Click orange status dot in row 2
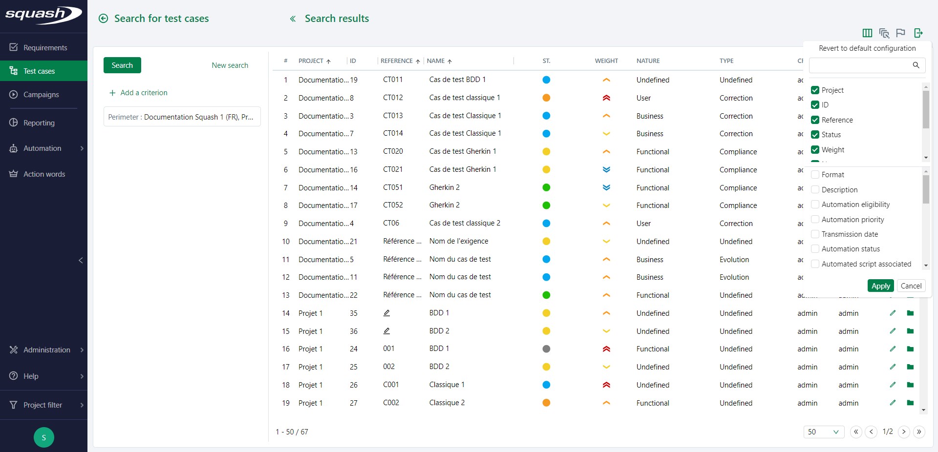Image resolution: width=938 pixels, height=452 pixels. tap(546, 98)
